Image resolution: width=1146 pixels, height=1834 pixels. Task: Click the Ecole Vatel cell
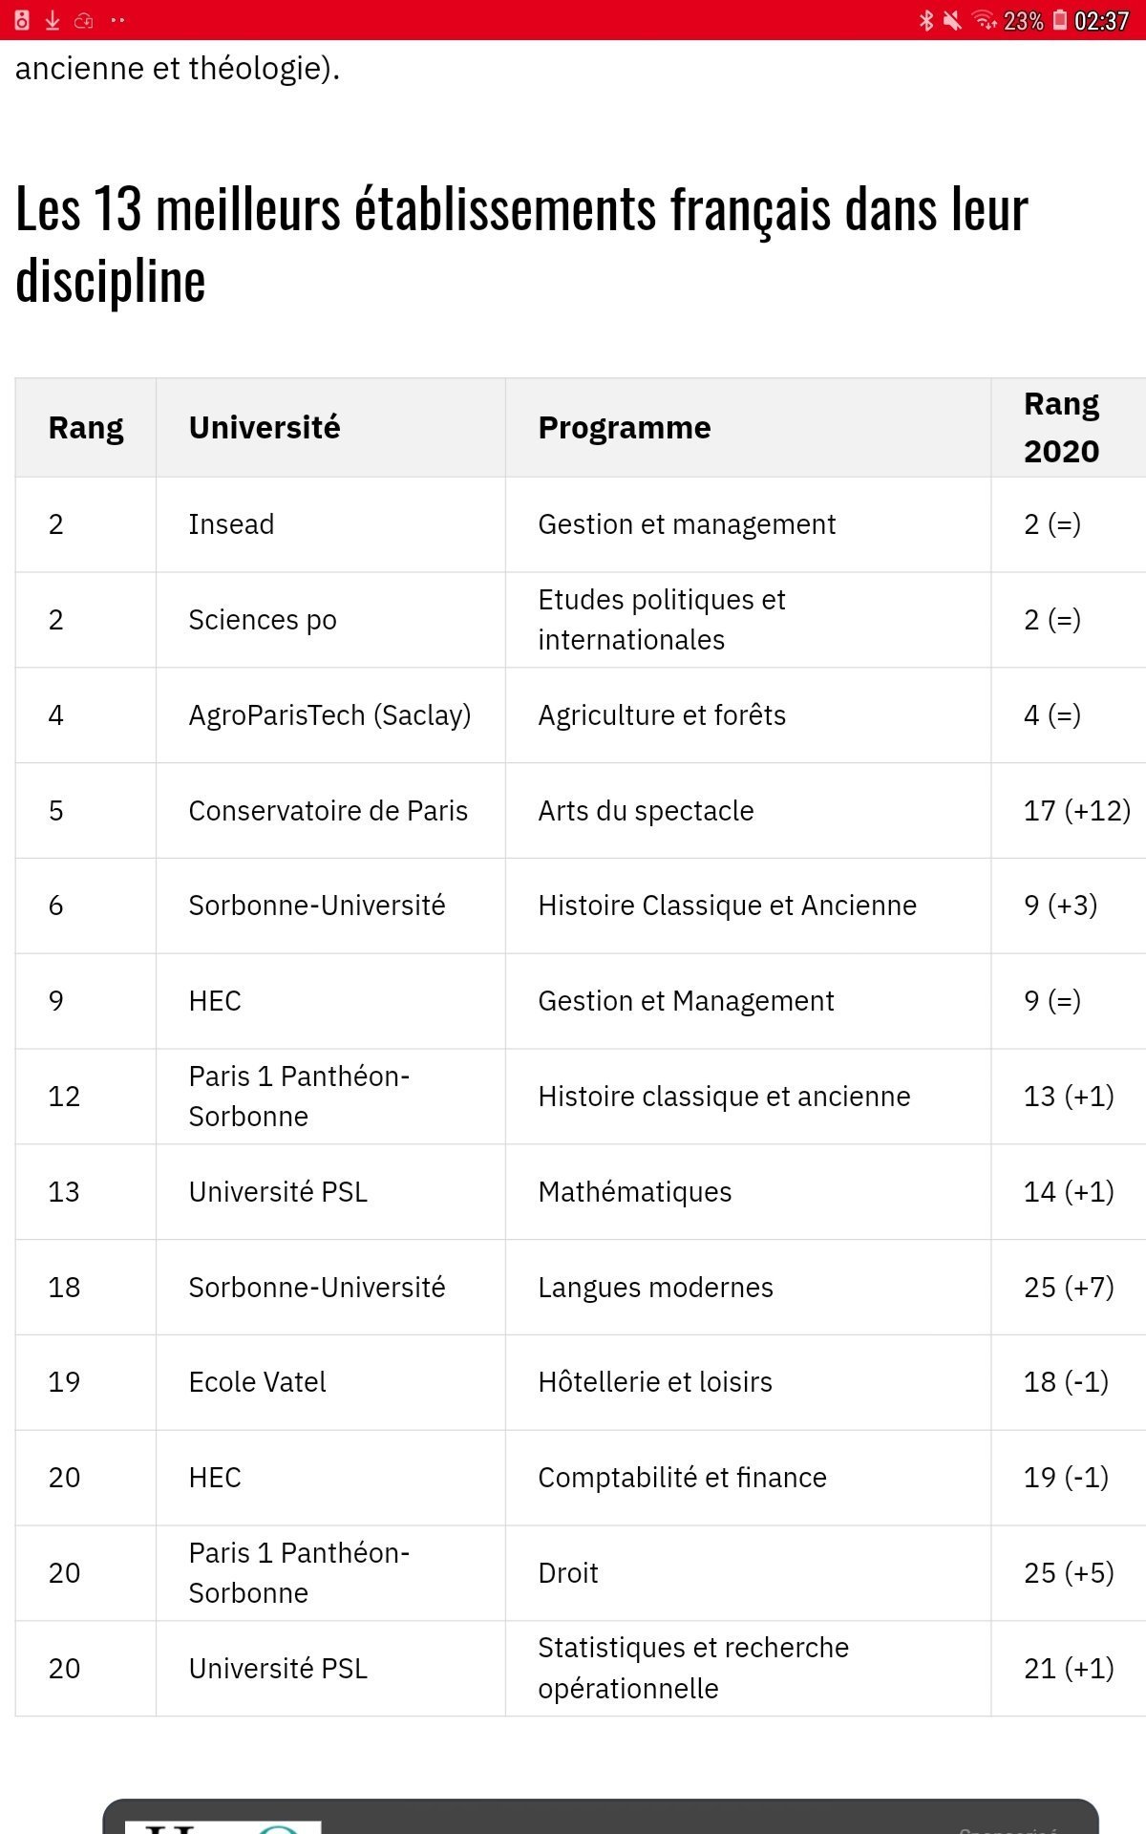(258, 1382)
